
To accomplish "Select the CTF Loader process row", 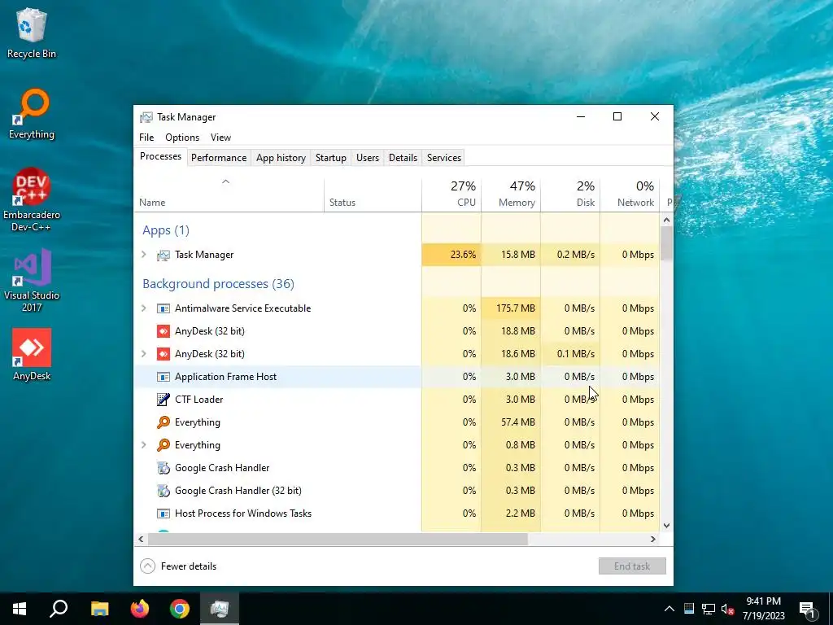I will tap(397, 400).
